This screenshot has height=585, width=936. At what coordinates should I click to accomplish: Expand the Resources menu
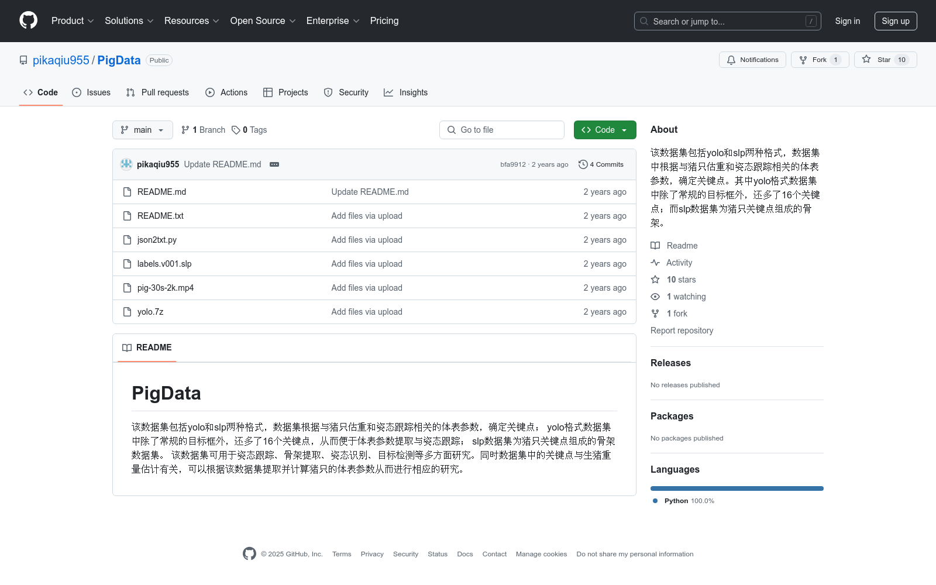coord(192,20)
